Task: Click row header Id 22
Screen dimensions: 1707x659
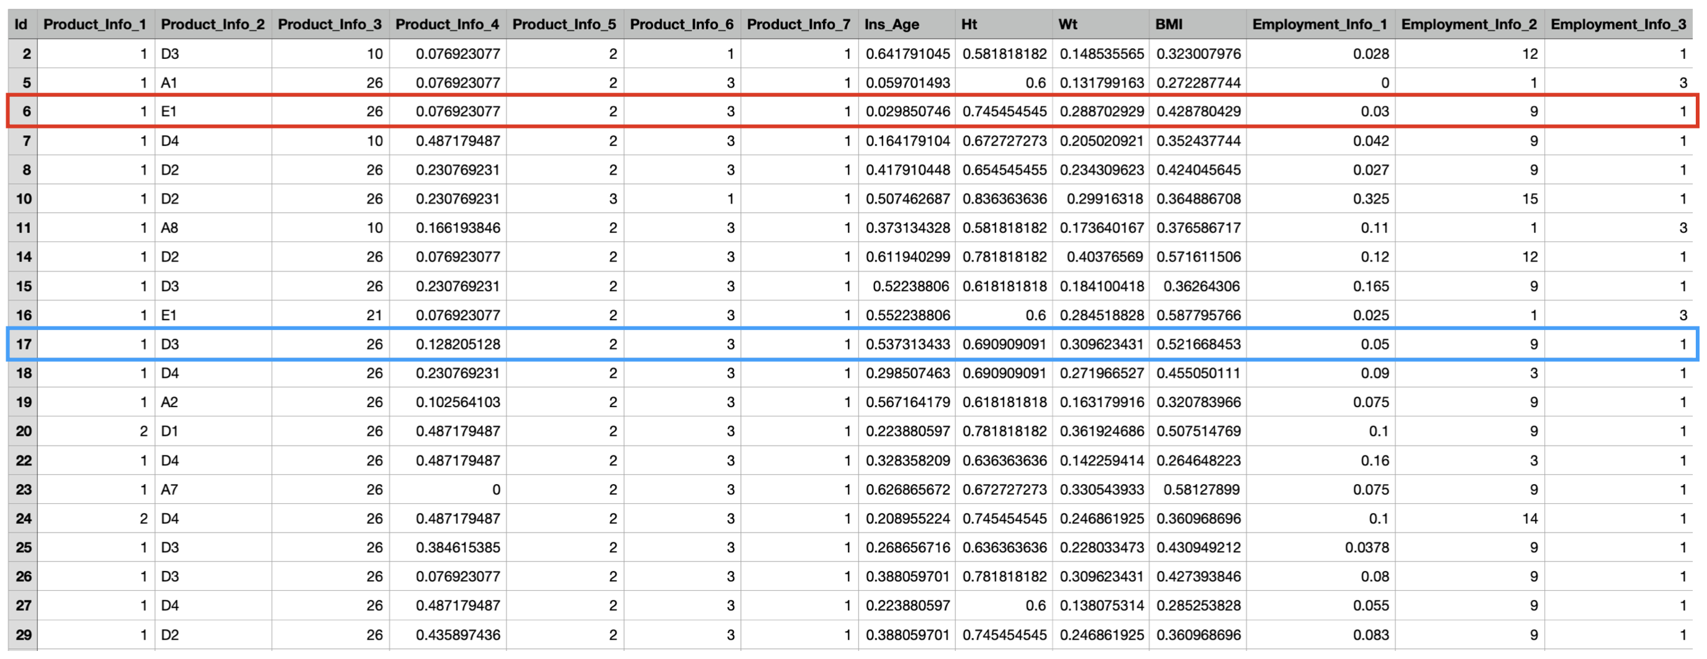Action: (x=22, y=460)
